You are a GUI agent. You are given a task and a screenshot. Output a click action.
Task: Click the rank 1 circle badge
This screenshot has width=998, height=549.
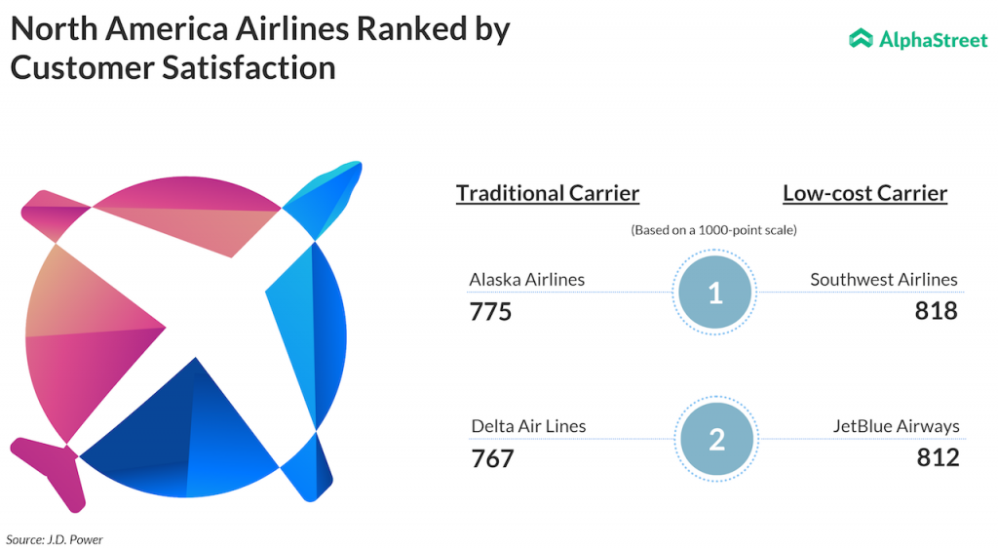pyautogui.click(x=714, y=293)
